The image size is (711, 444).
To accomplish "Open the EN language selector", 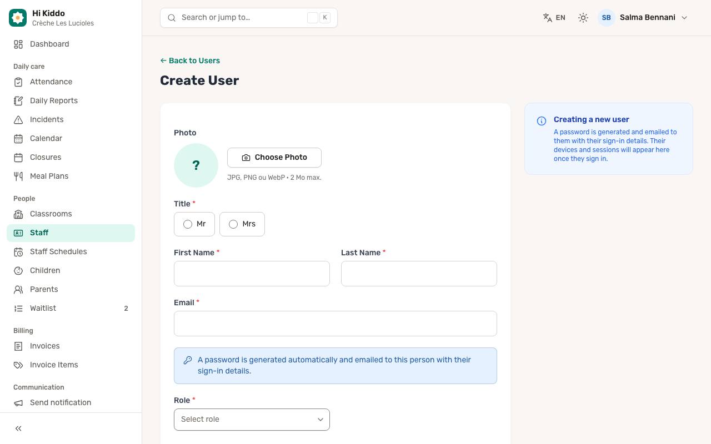I will coord(554,18).
